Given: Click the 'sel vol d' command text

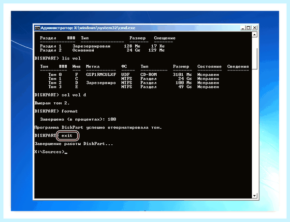Looking at the screenshot, I should (74, 95).
